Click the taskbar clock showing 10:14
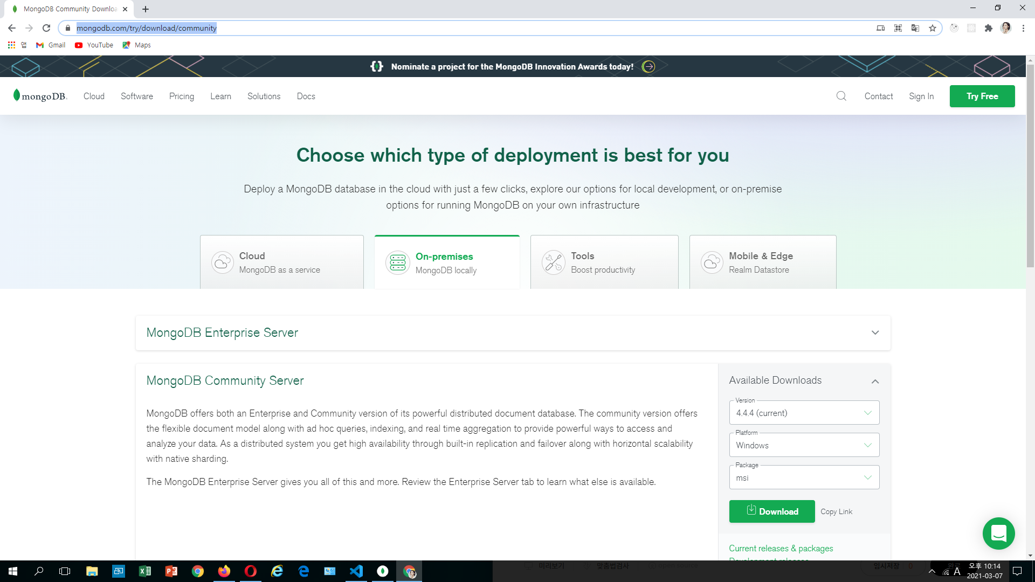 pyautogui.click(x=984, y=571)
